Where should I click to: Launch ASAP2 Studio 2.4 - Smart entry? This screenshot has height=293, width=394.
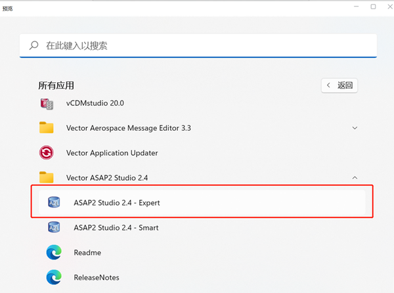pyautogui.click(x=116, y=227)
